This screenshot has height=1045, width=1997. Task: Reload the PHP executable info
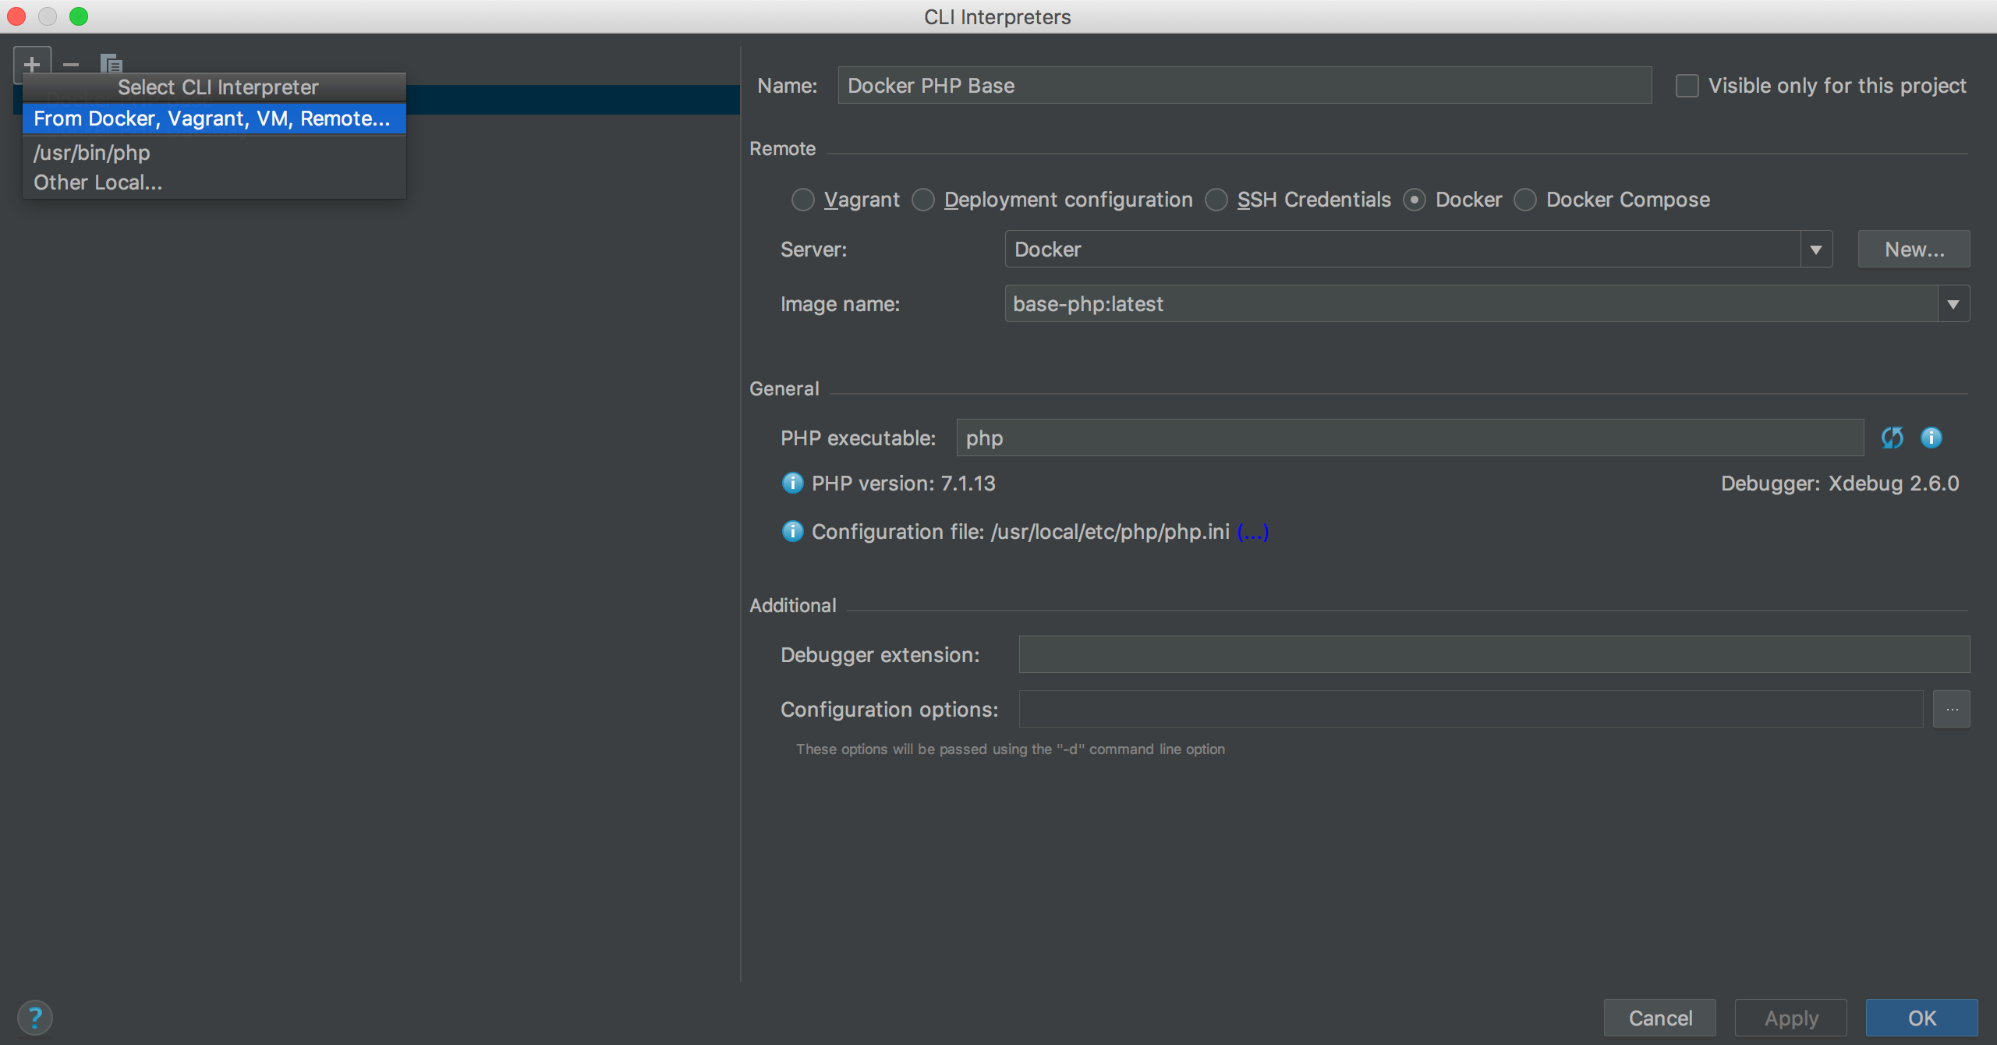click(1892, 437)
